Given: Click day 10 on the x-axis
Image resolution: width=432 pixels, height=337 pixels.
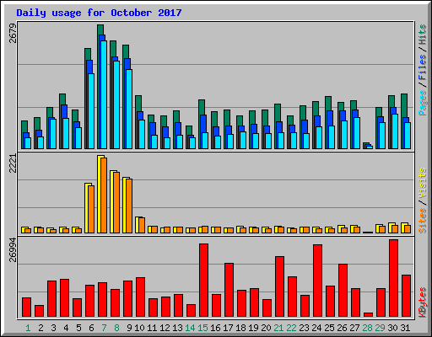Looking at the screenshot, I should click(139, 328).
